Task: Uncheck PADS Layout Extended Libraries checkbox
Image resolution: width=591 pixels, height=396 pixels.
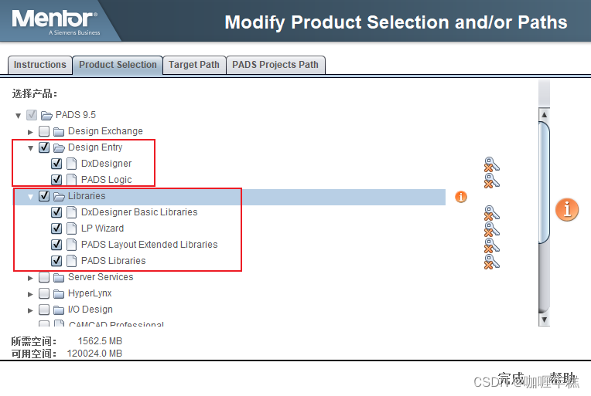Action: [56, 245]
